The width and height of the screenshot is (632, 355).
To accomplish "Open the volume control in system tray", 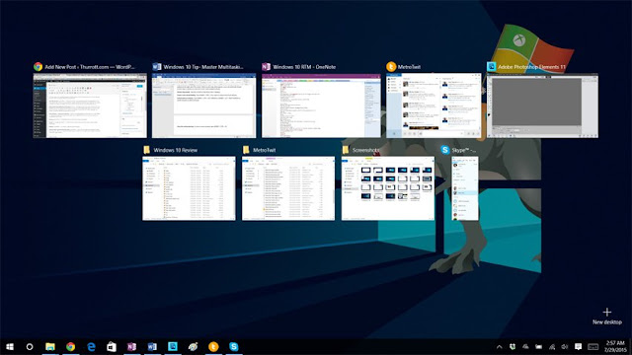I will coord(565,347).
